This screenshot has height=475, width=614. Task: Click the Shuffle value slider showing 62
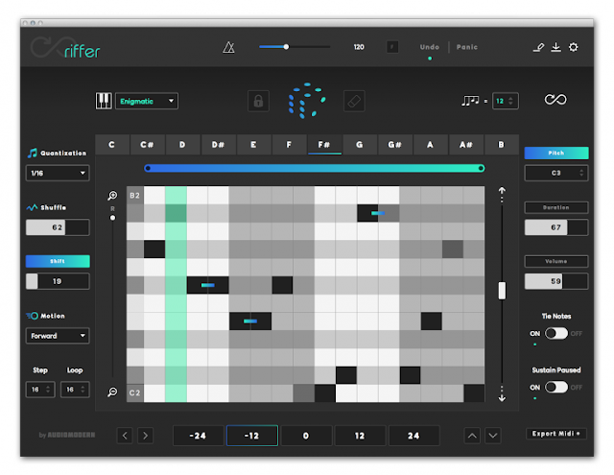click(58, 227)
